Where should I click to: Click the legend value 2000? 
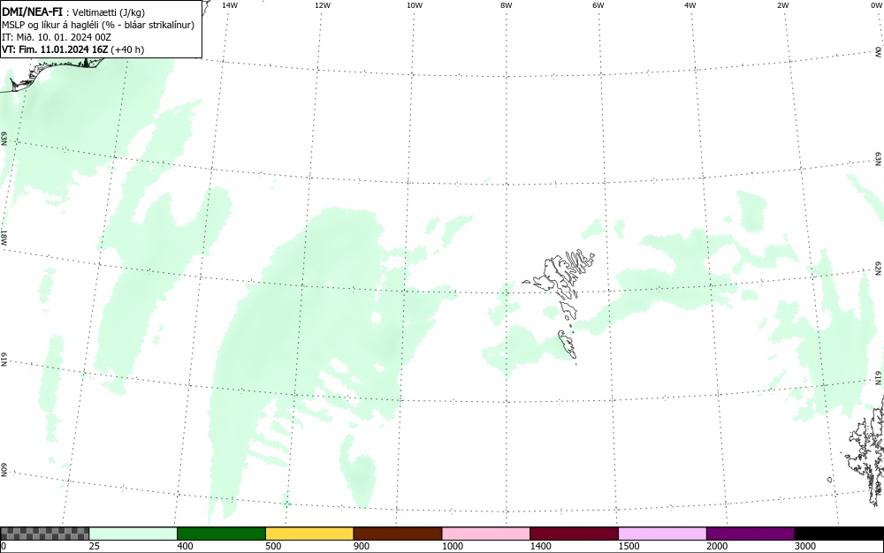[717, 546]
